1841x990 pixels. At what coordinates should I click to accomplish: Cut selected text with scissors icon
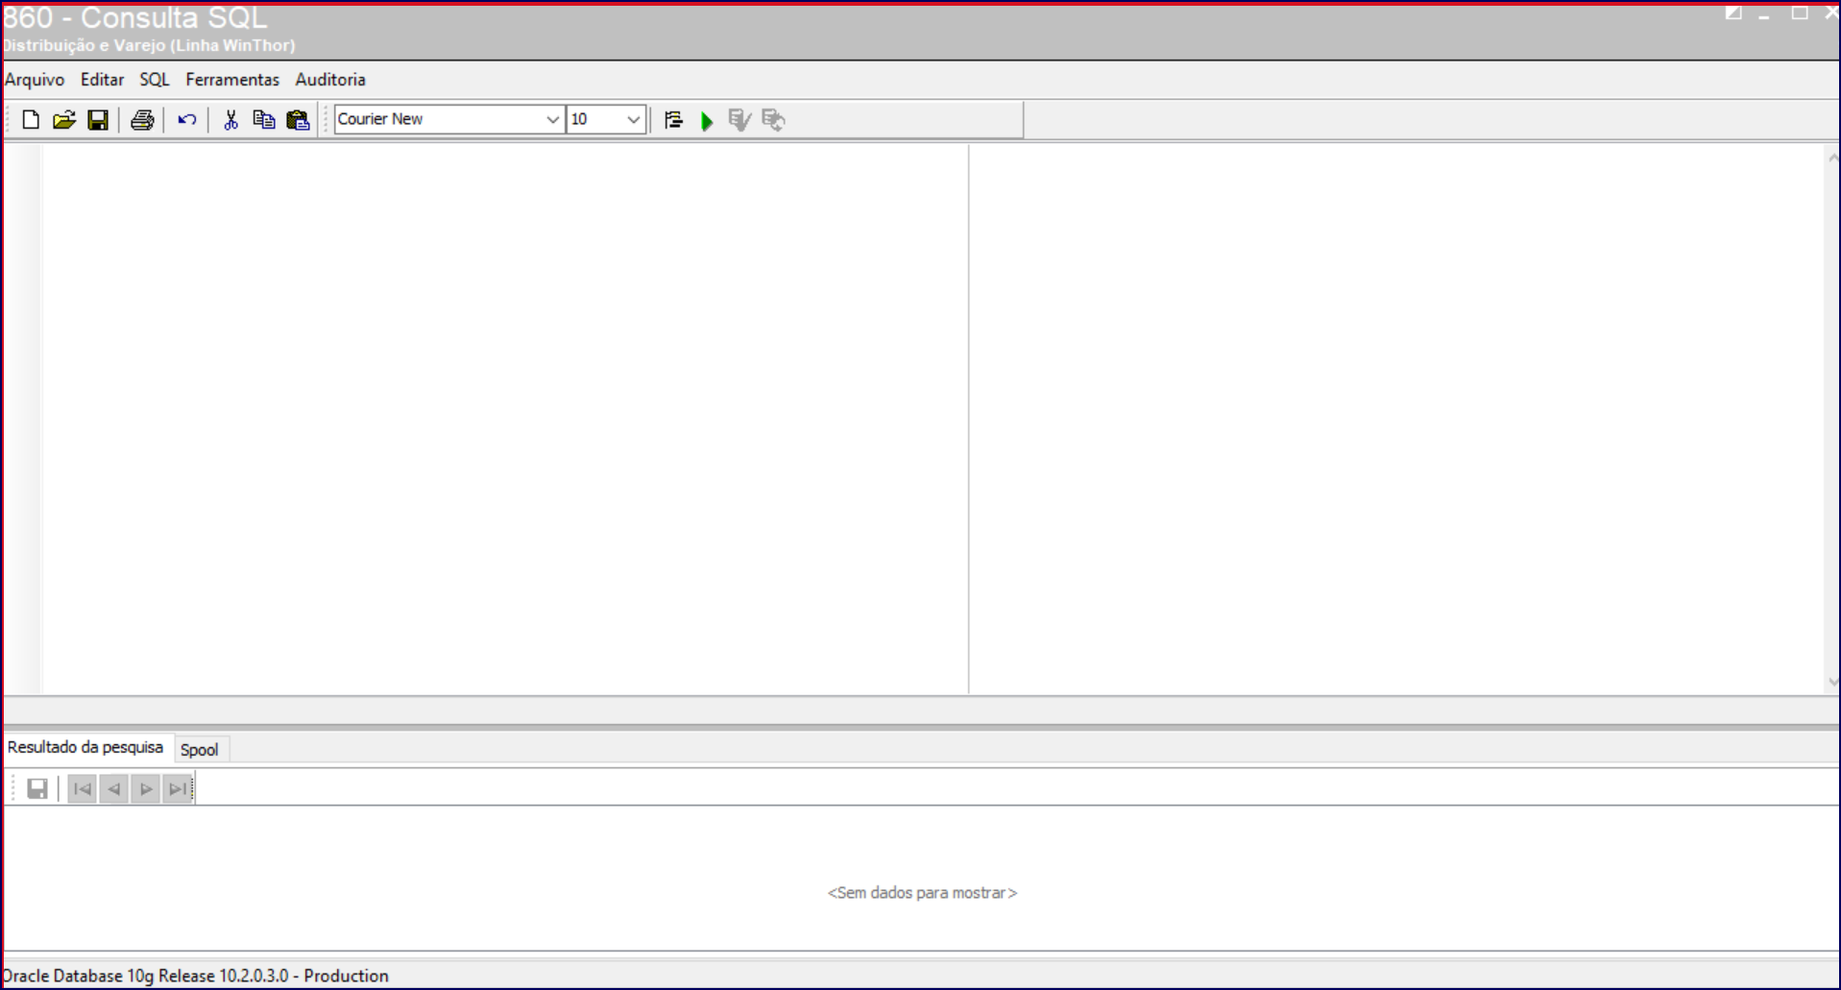(x=230, y=120)
